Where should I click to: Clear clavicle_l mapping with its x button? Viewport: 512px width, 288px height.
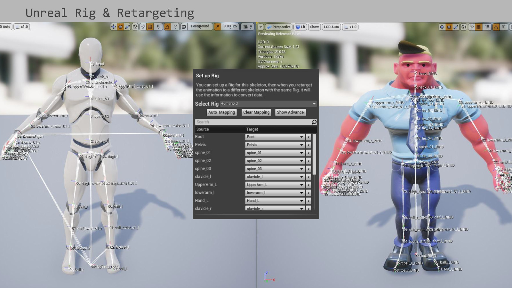(308, 177)
